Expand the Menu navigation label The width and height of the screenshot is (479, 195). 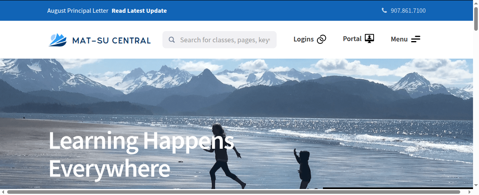(399, 39)
